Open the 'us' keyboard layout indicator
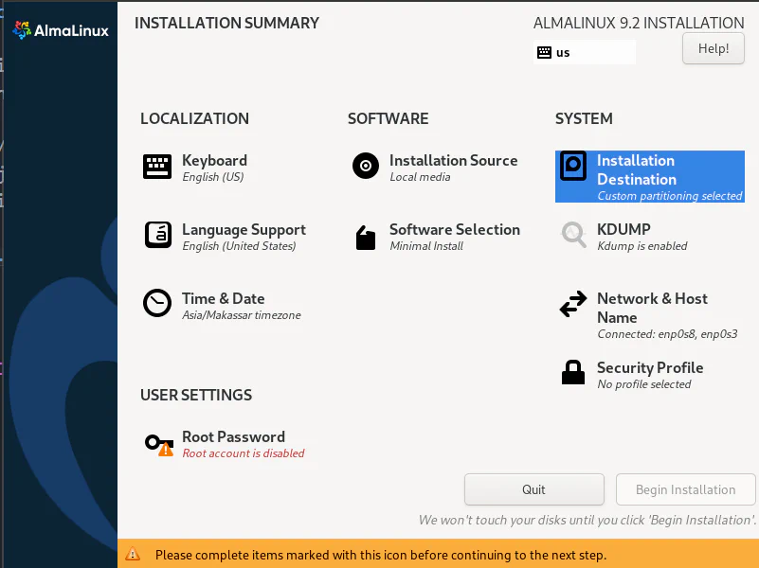 pyautogui.click(x=585, y=52)
